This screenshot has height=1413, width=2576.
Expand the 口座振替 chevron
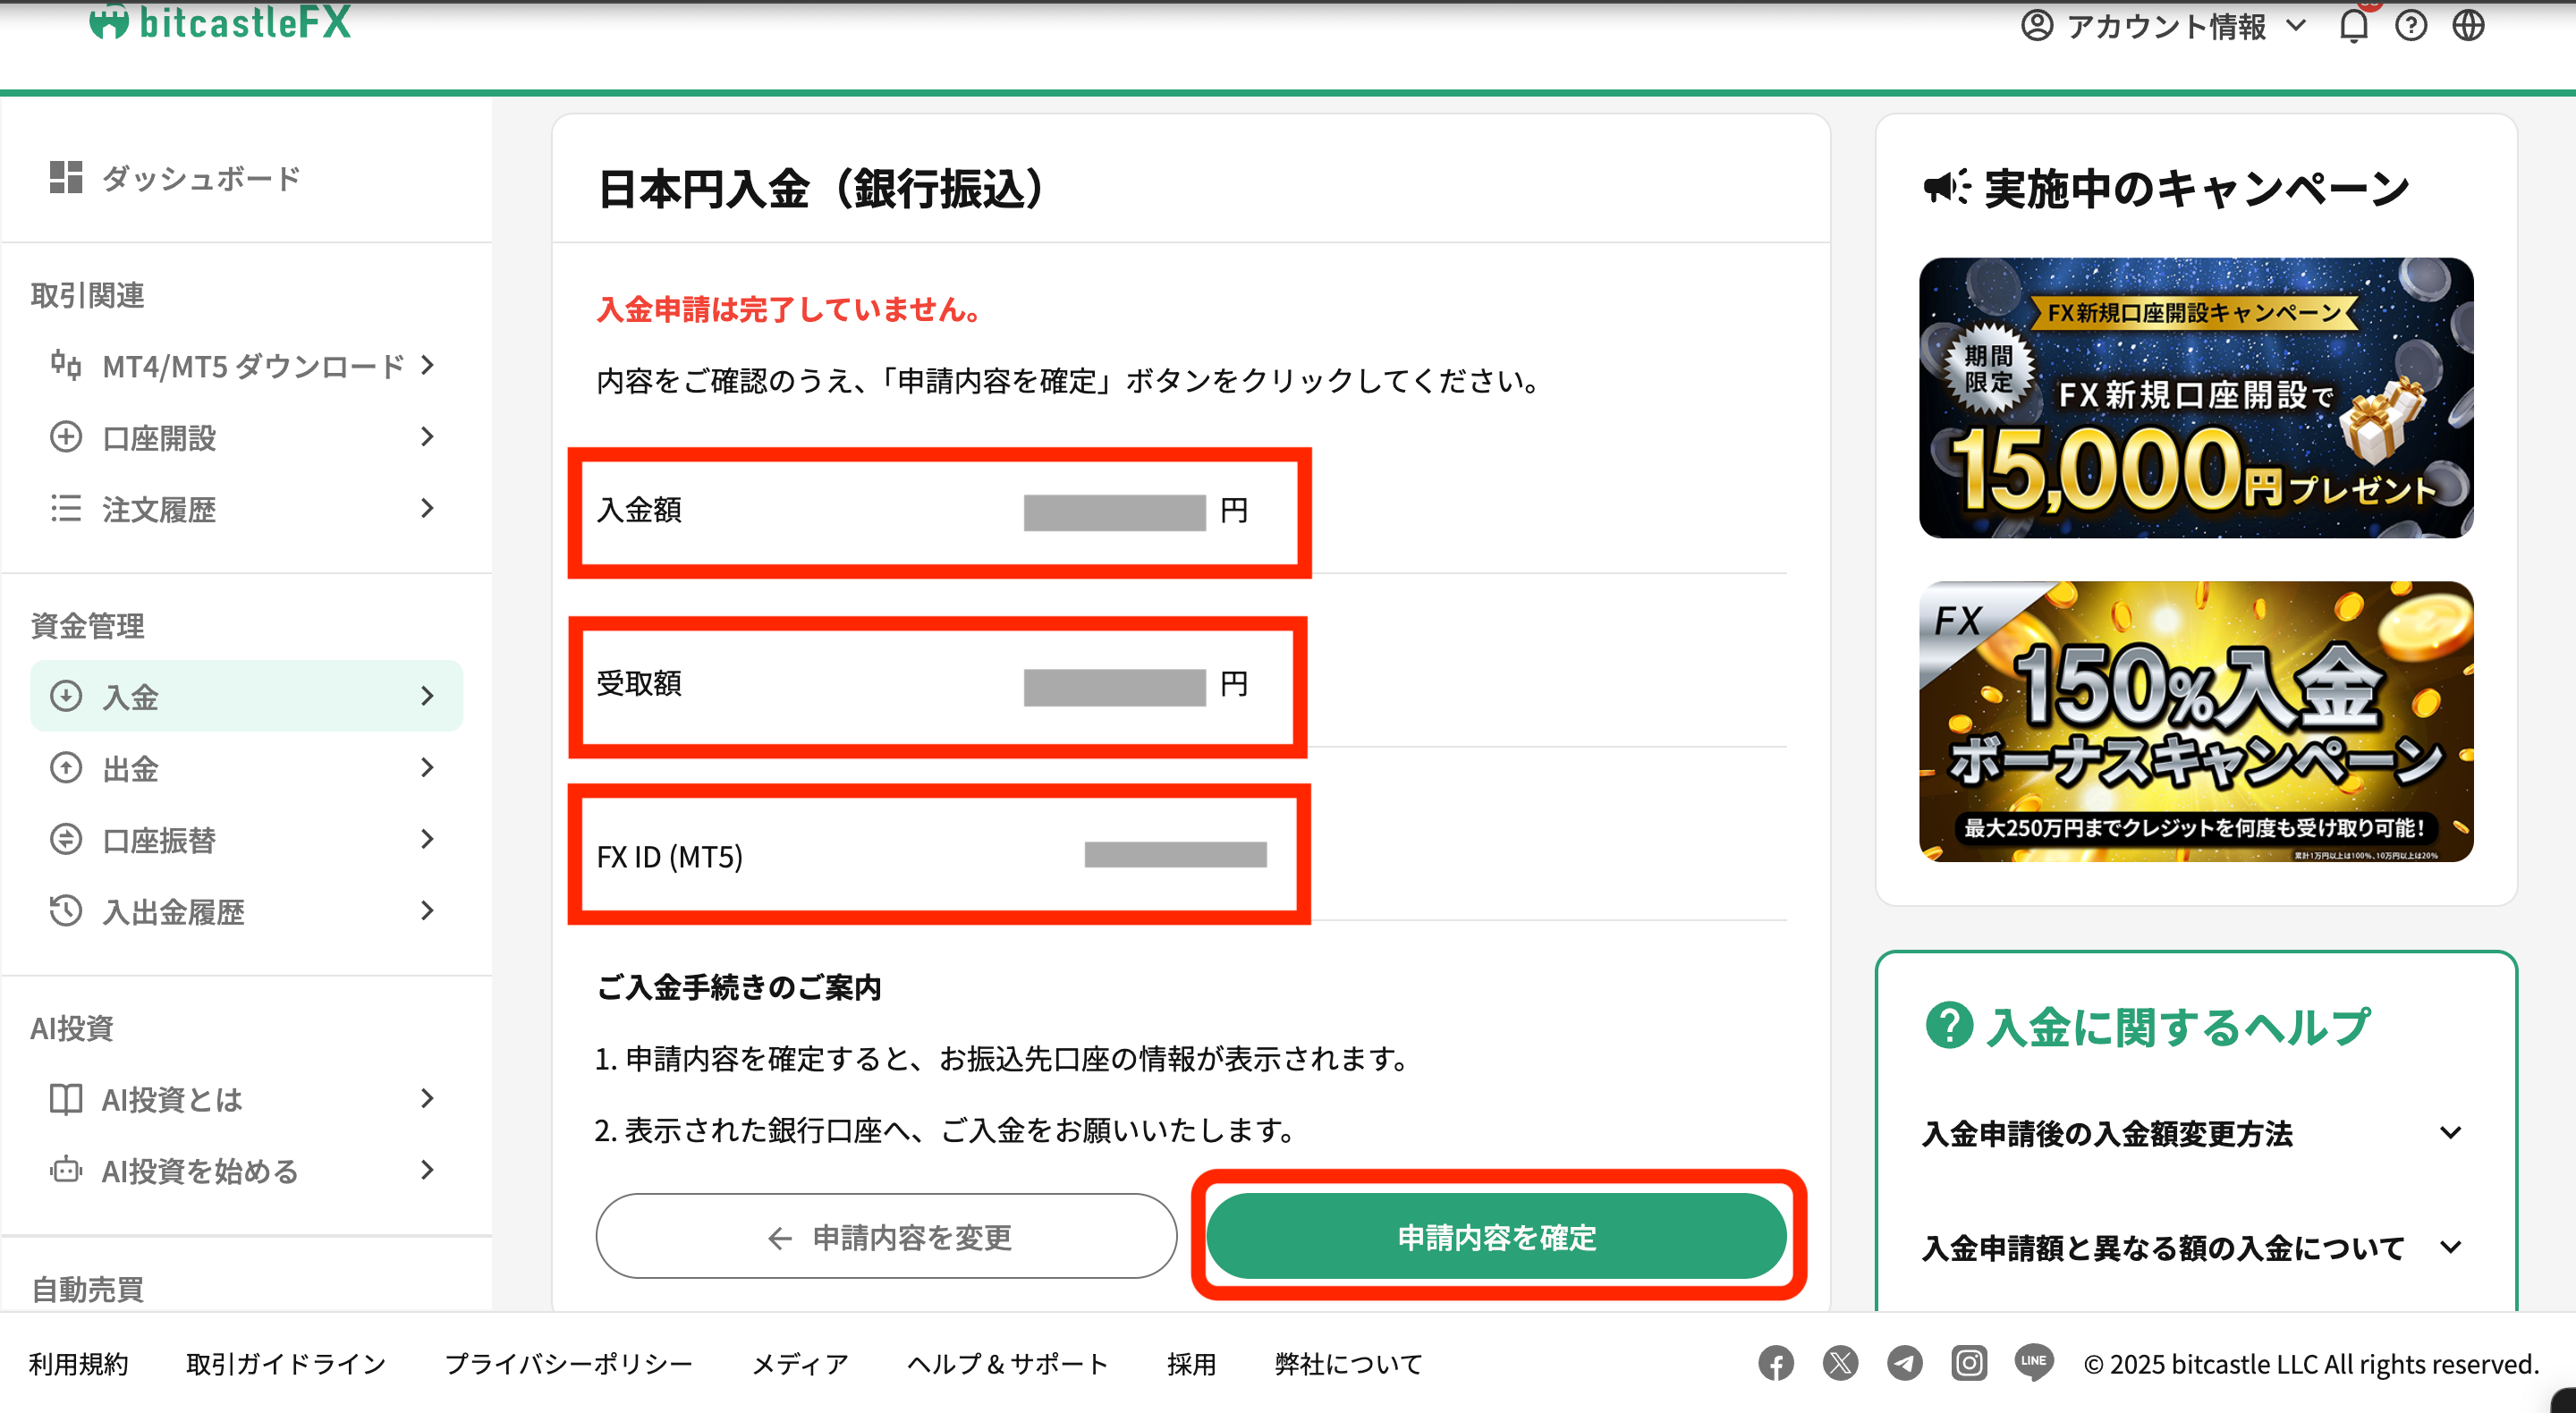coord(428,838)
